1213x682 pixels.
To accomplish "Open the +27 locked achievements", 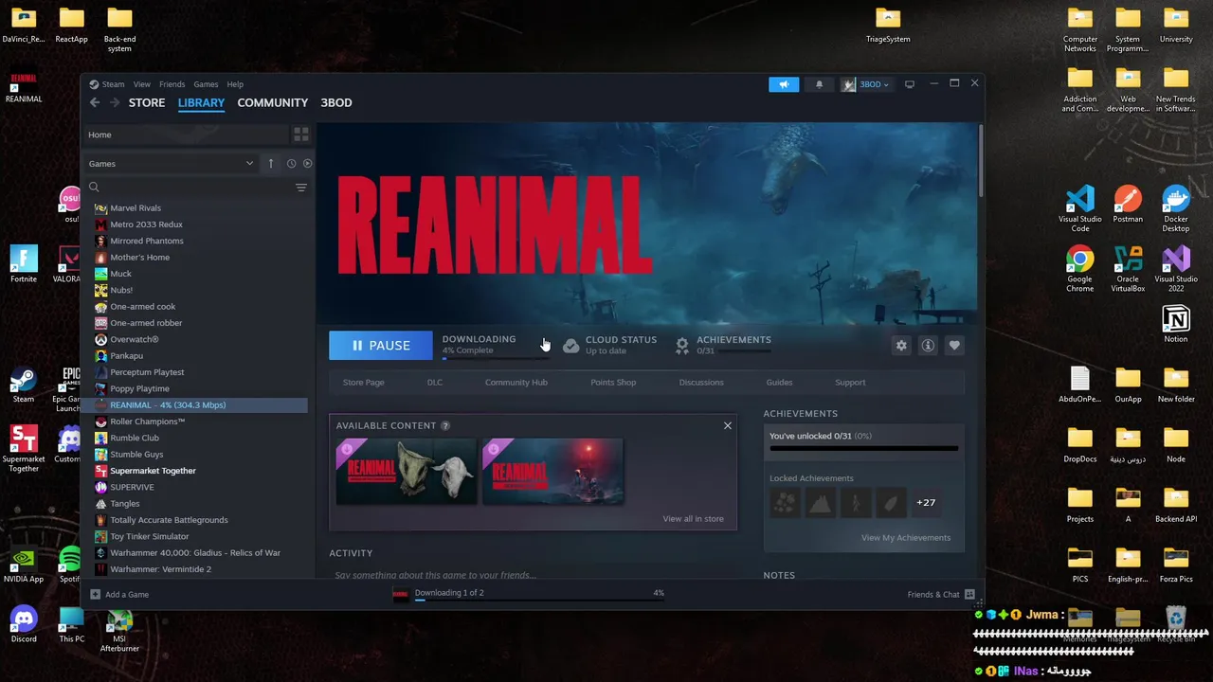I will click(926, 503).
